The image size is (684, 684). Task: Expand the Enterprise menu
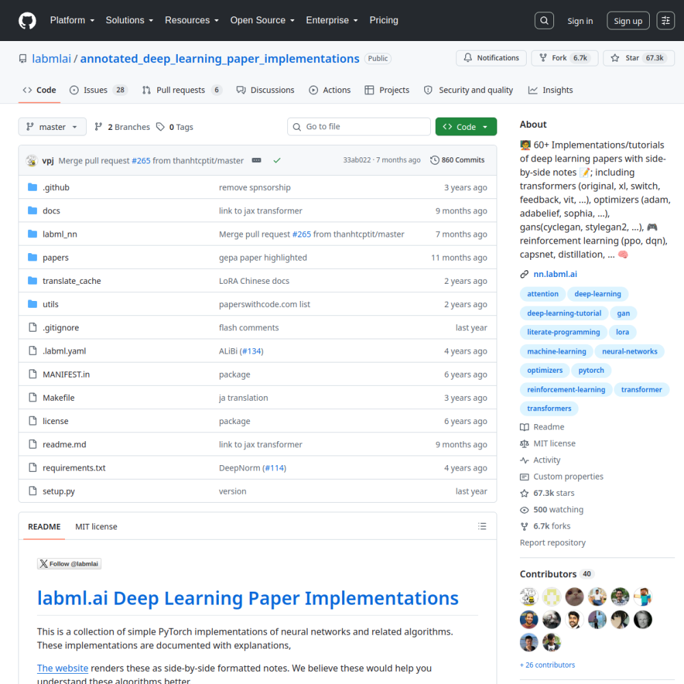[332, 20]
